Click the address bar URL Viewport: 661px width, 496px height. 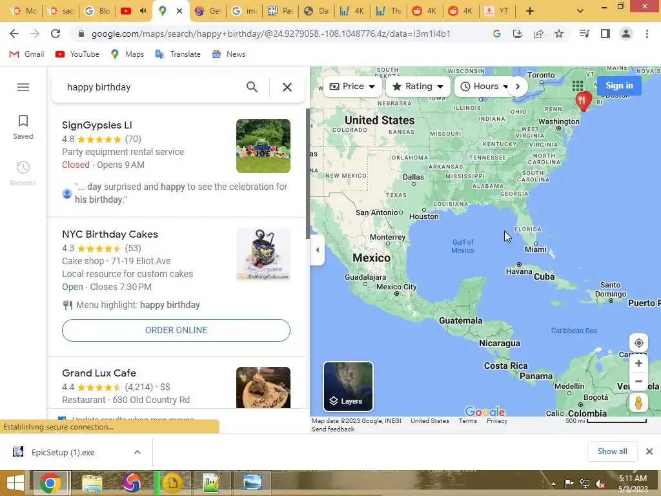(x=270, y=34)
